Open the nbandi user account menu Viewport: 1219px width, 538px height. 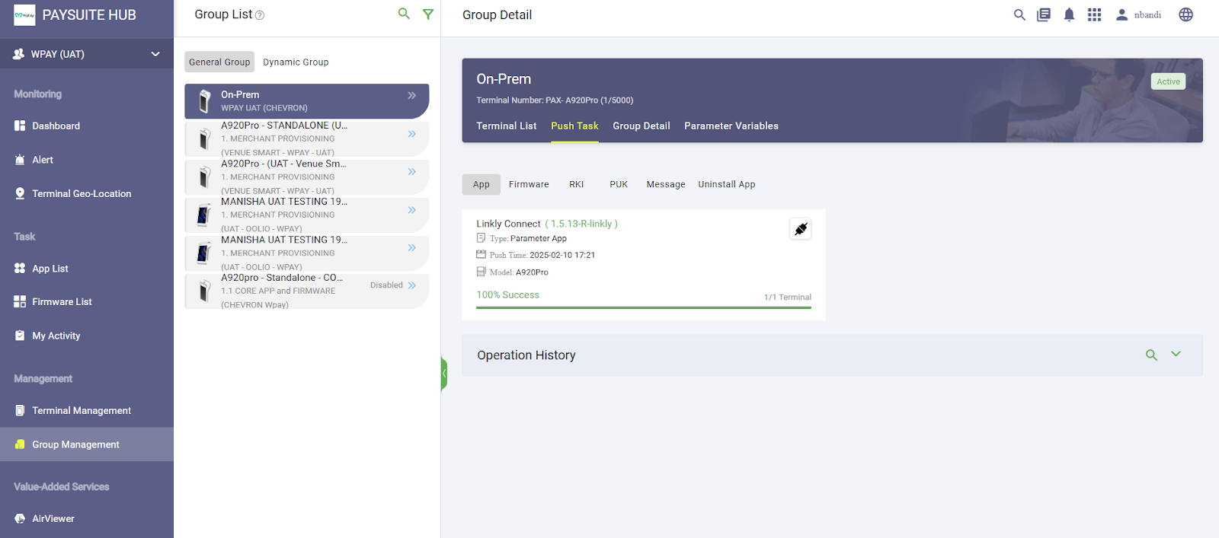click(1139, 14)
